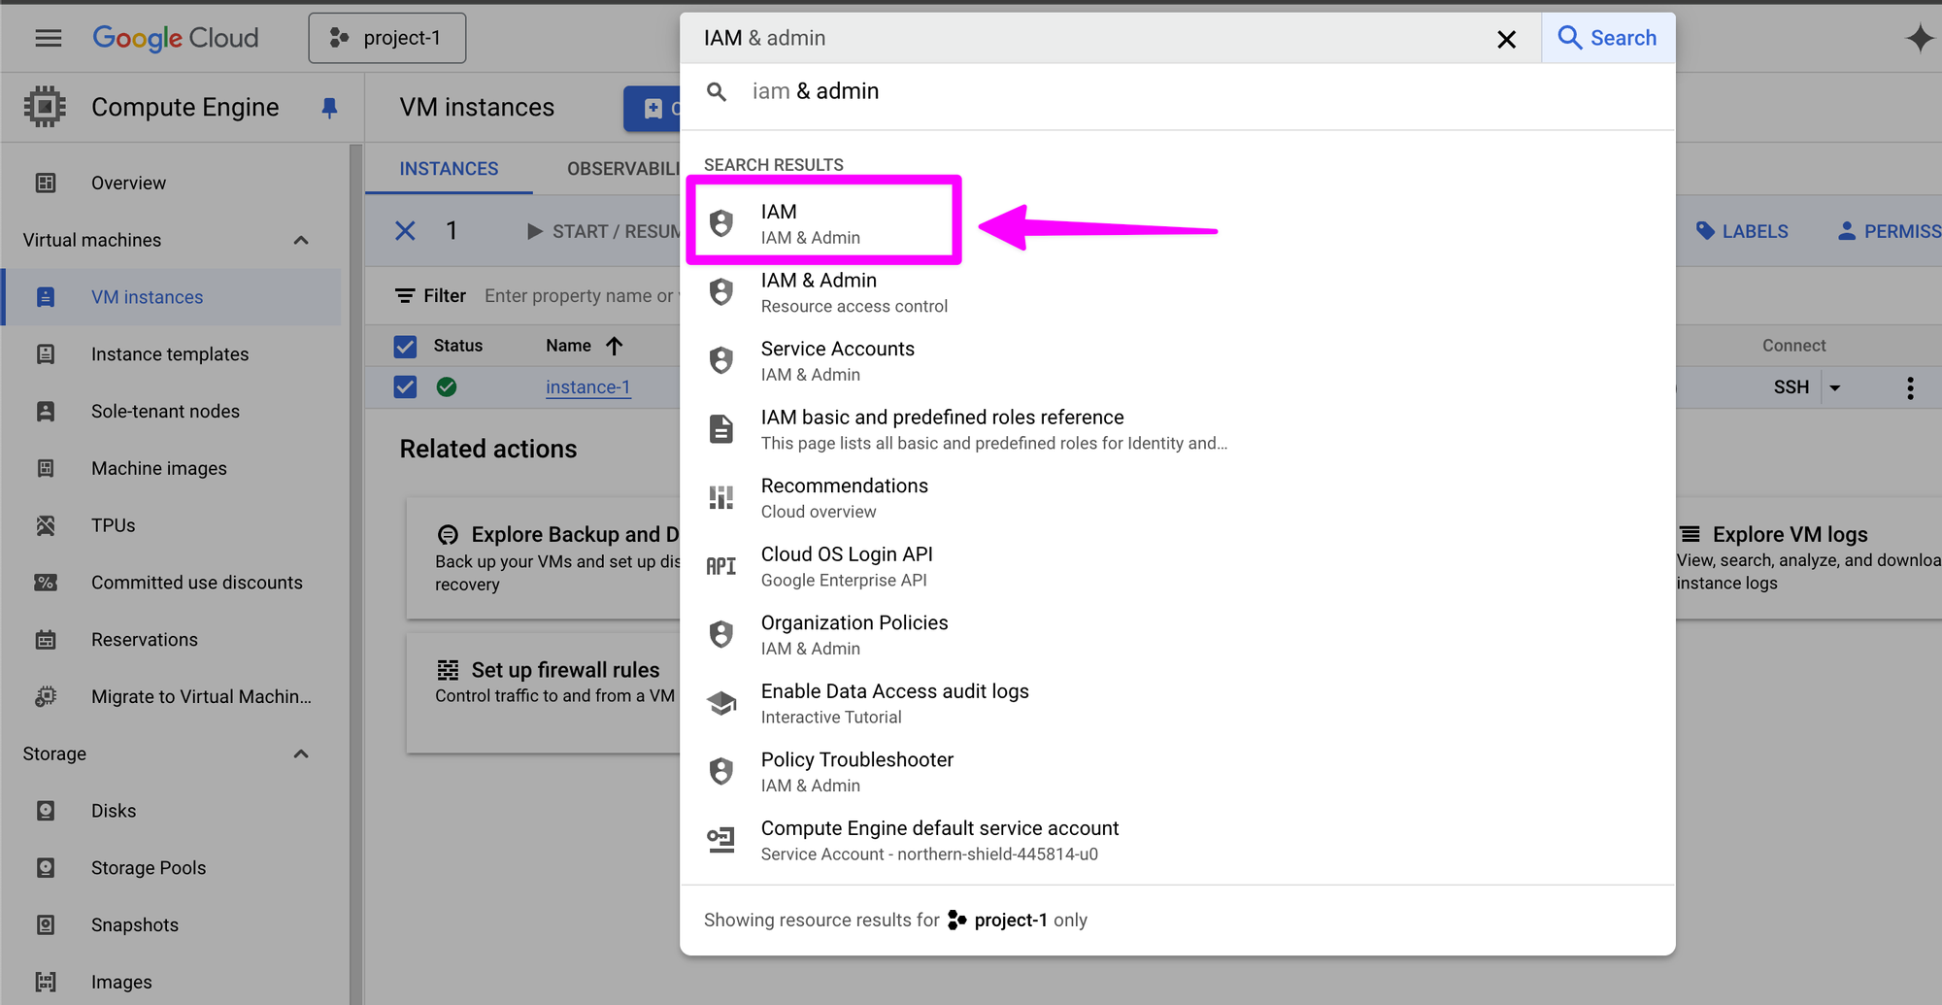
Task: Click the Service Accounts shield icon
Action: click(x=720, y=360)
